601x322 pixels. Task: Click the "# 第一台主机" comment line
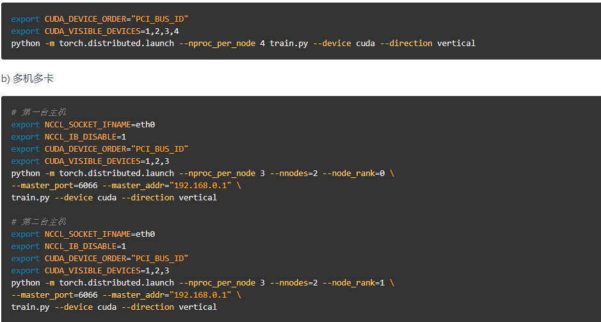(38, 113)
